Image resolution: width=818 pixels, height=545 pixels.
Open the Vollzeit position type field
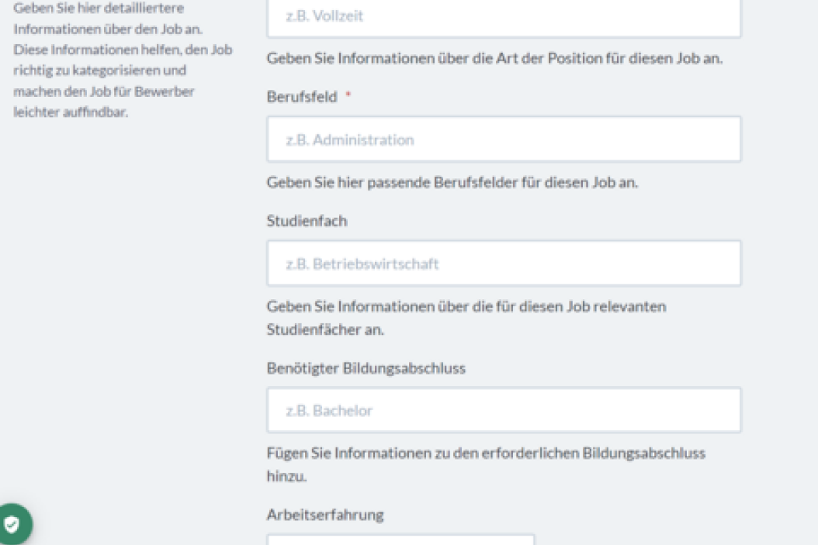504,17
